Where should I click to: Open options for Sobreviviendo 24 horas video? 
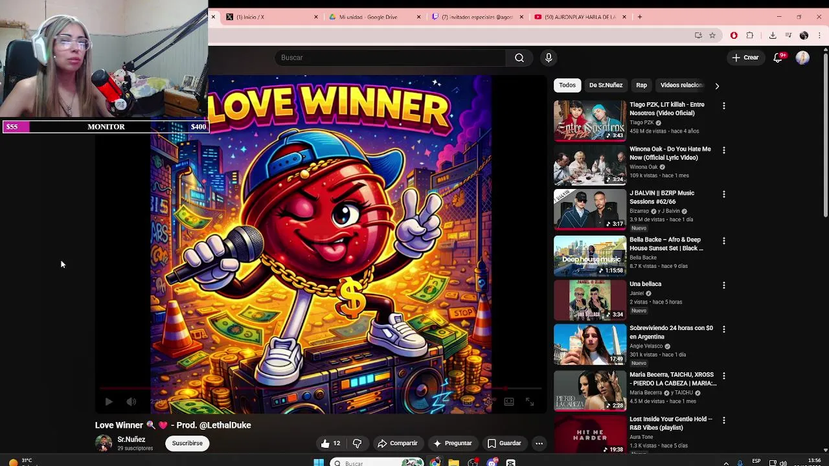723,329
